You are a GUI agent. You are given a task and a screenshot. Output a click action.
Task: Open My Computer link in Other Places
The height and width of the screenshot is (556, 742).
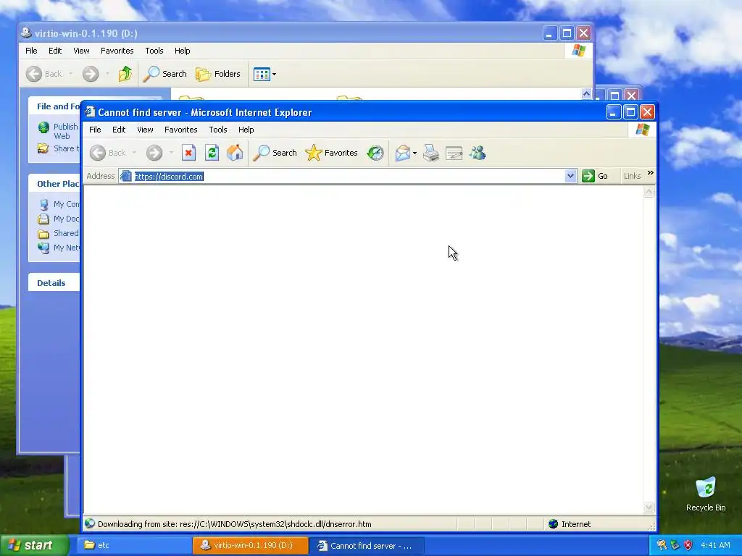[x=59, y=204]
